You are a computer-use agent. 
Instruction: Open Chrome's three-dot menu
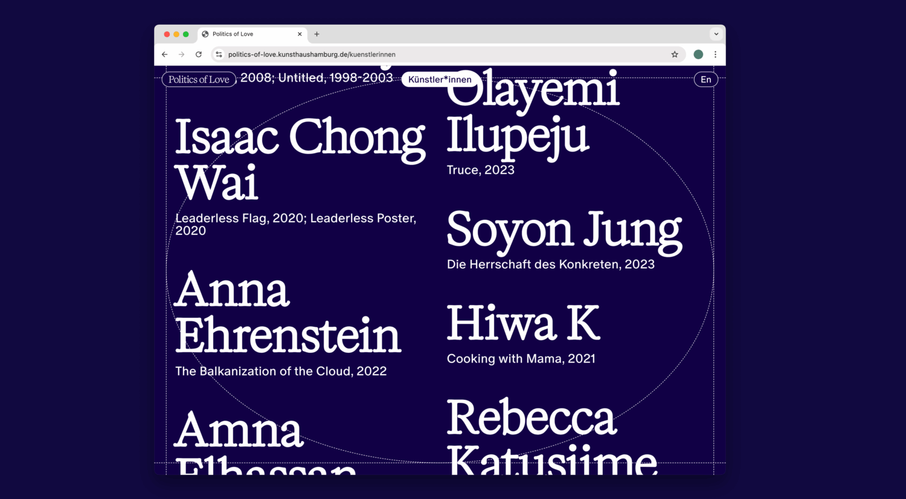point(715,54)
